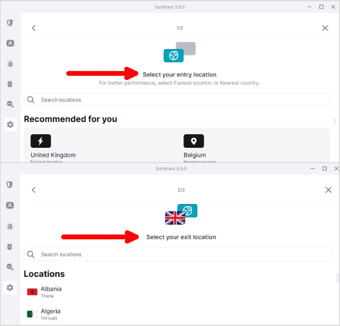The height and width of the screenshot is (326, 340).
Task: Focus the entry location Search locations field
Action: [177, 100]
